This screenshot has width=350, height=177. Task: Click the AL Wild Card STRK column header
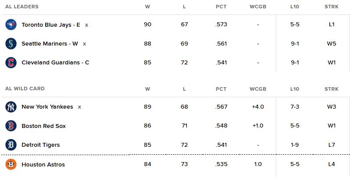coord(331,89)
